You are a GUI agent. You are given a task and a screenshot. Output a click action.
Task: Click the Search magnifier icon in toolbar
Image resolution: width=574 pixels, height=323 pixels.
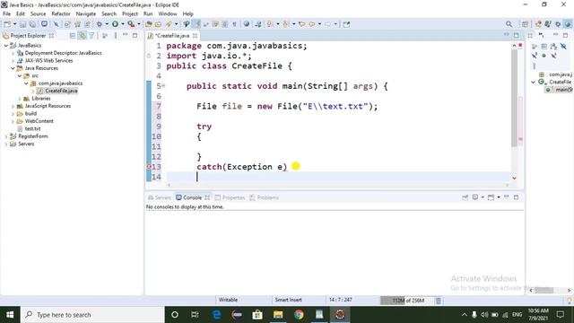coord(509,24)
